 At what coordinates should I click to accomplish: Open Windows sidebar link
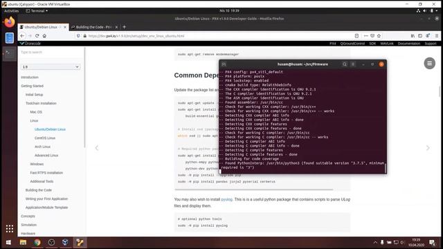coord(37,164)
